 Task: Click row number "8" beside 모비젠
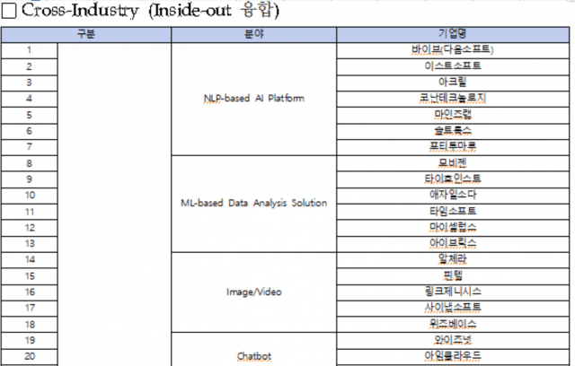click(x=30, y=163)
